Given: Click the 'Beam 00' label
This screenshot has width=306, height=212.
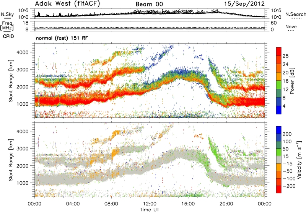Looking at the screenshot, I should (149, 4).
